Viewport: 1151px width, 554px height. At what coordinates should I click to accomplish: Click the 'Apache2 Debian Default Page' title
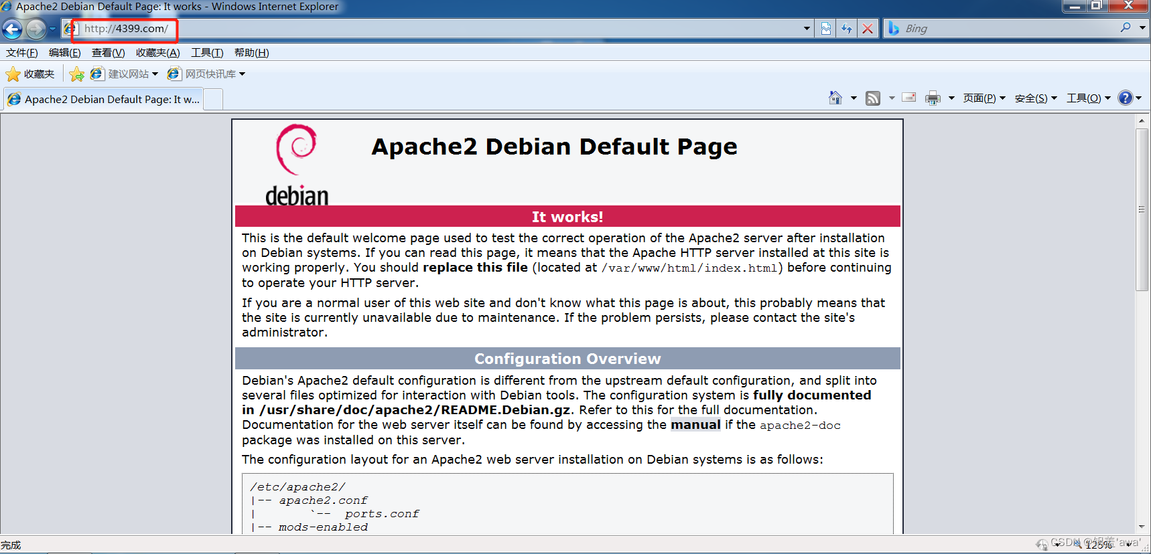[x=554, y=147]
